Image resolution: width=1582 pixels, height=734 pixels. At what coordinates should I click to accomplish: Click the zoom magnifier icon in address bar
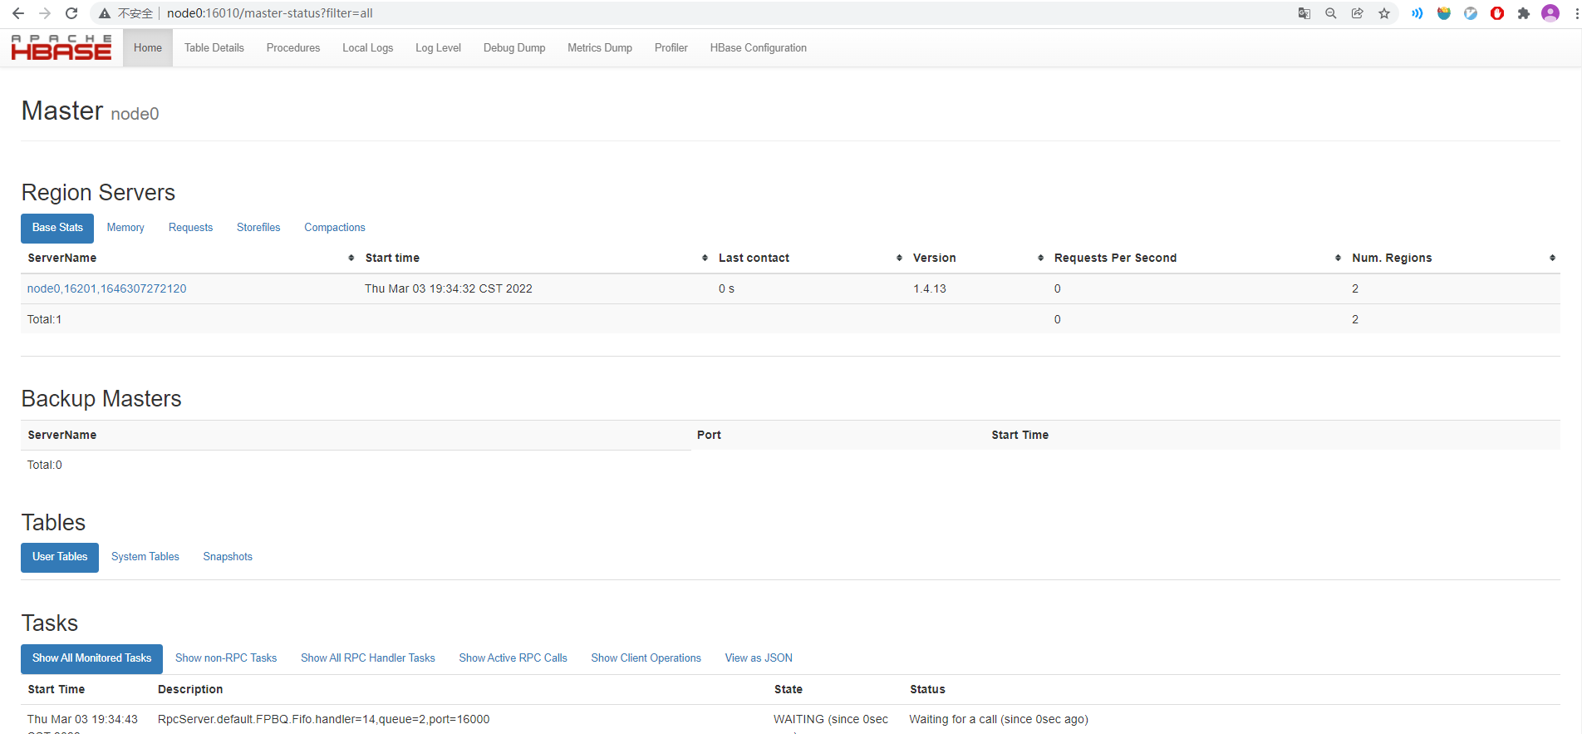pyautogui.click(x=1331, y=13)
